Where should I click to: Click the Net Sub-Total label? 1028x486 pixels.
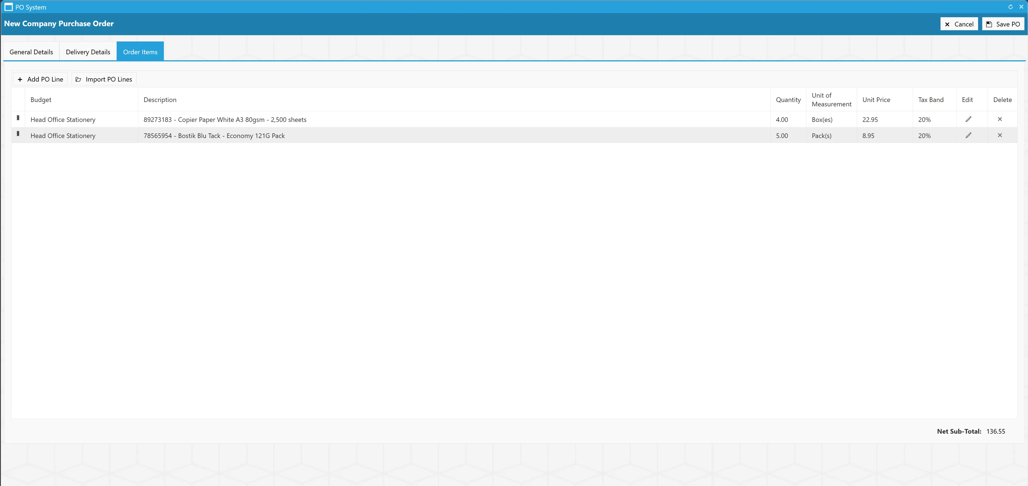click(x=959, y=431)
